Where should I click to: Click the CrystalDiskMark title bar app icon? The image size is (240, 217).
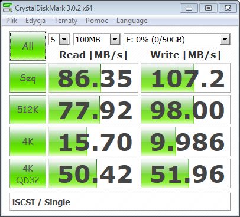point(8,8)
